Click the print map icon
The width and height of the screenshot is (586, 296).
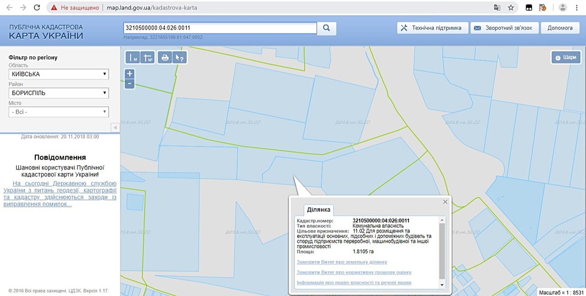165,58
